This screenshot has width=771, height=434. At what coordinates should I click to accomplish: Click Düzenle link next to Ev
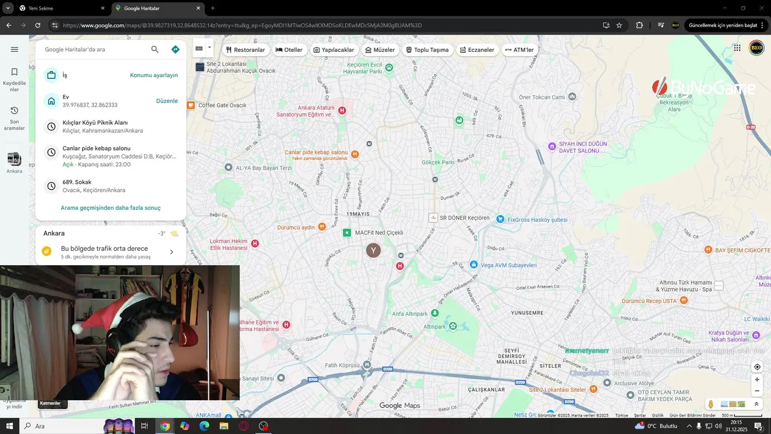(x=167, y=101)
